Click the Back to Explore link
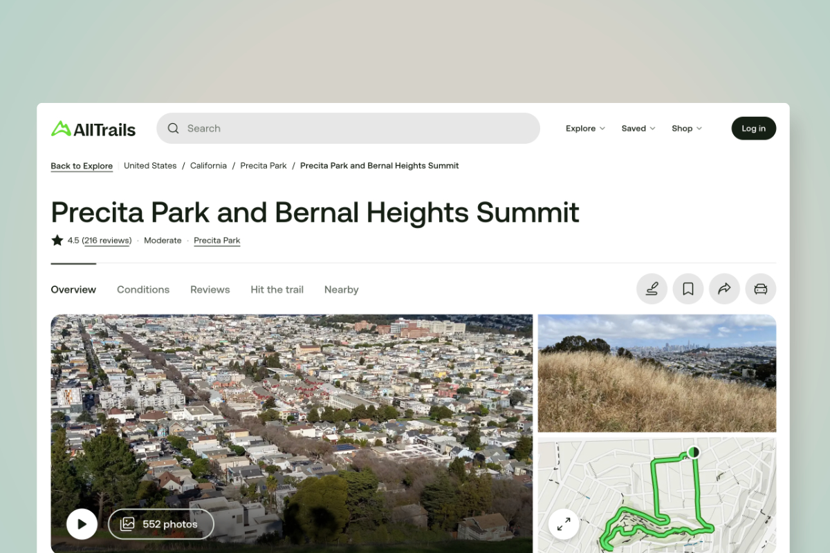The image size is (830, 553). pyautogui.click(x=82, y=165)
